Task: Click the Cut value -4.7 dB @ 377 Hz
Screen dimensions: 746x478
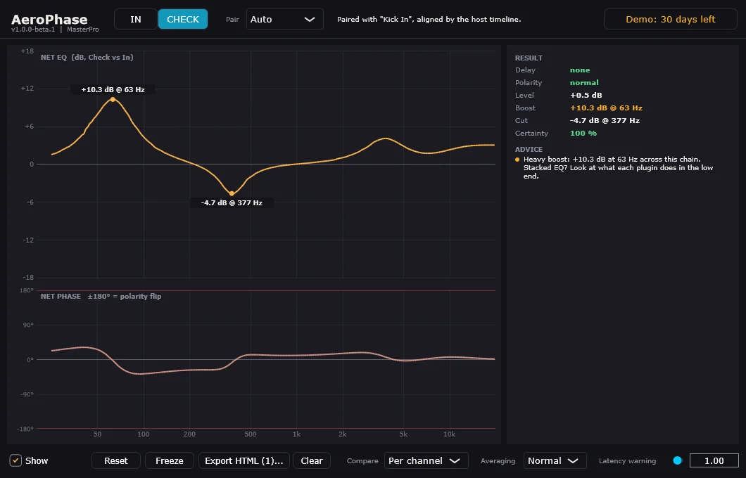Action: [605, 121]
